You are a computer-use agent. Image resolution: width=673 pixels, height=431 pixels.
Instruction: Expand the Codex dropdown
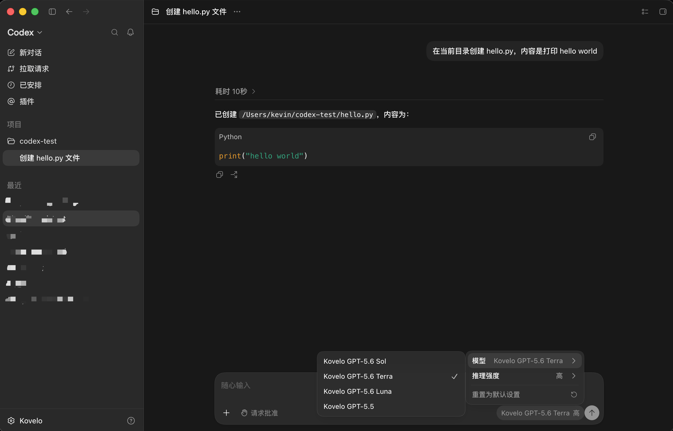[x=25, y=32]
